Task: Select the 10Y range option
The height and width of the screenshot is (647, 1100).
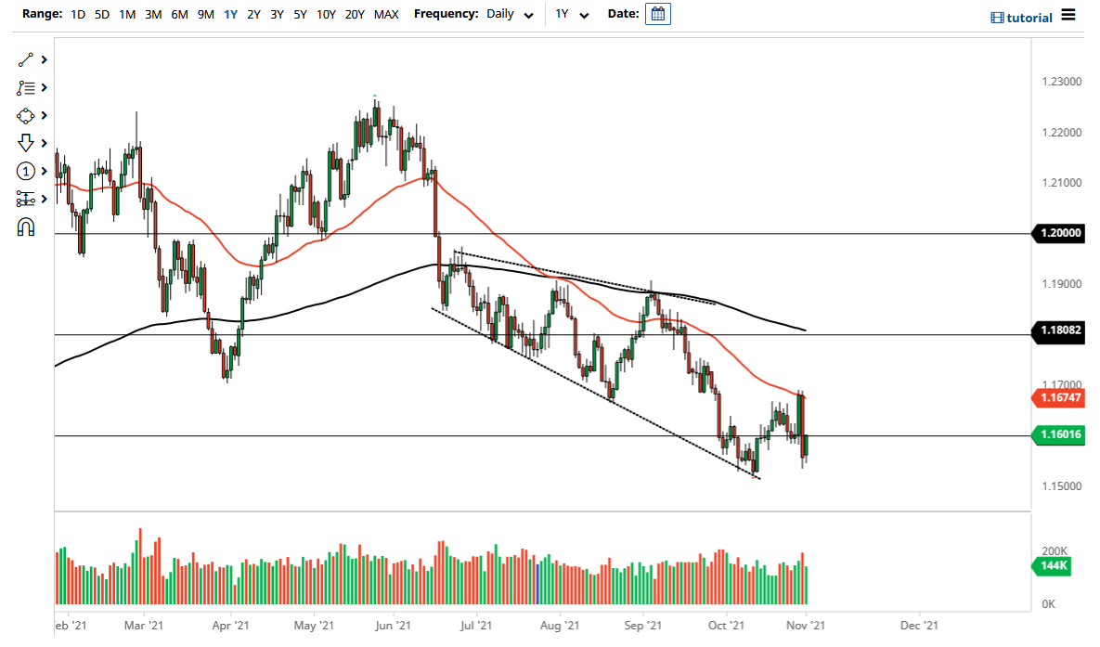Action: click(326, 14)
